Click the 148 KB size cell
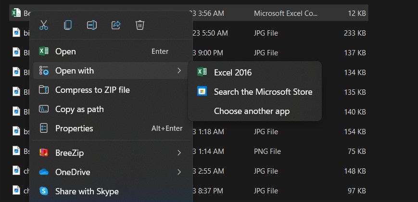The width and height of the screenshot is (418, 202). [355, 171]
